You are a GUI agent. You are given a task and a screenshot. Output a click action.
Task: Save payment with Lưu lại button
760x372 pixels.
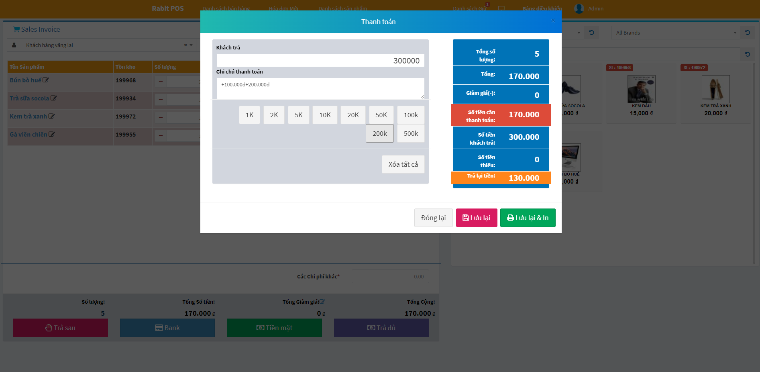click(477, 218)
